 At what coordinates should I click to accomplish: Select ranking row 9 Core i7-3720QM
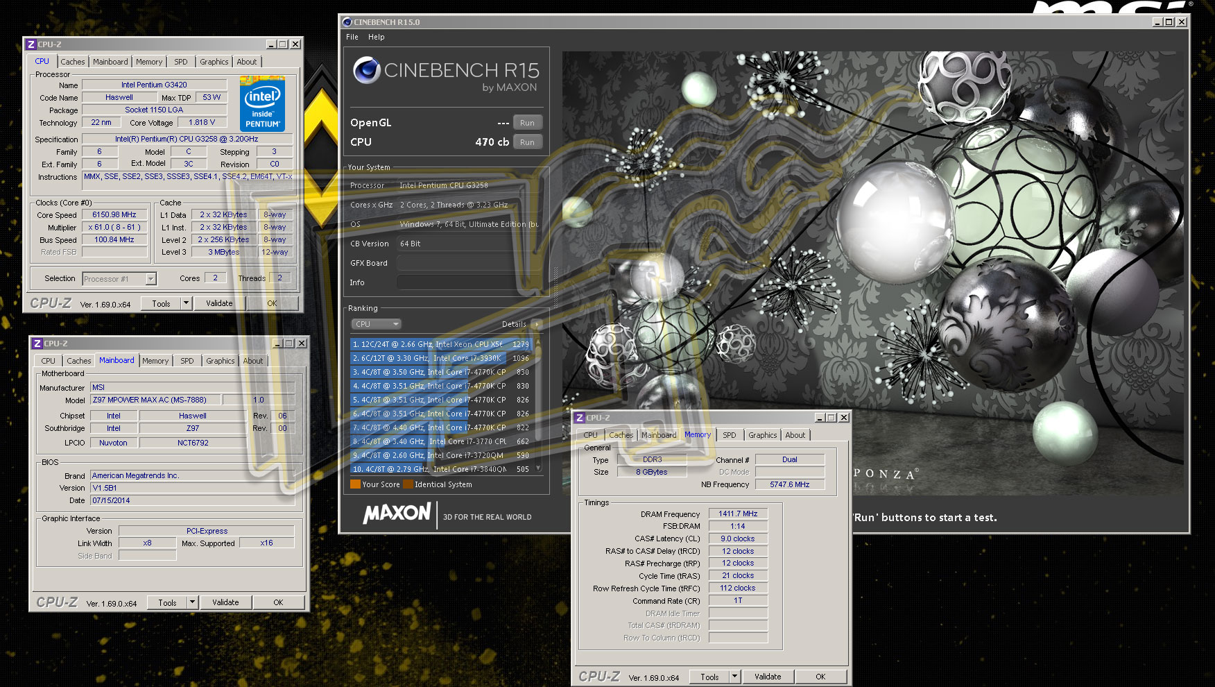coord(441,455)
